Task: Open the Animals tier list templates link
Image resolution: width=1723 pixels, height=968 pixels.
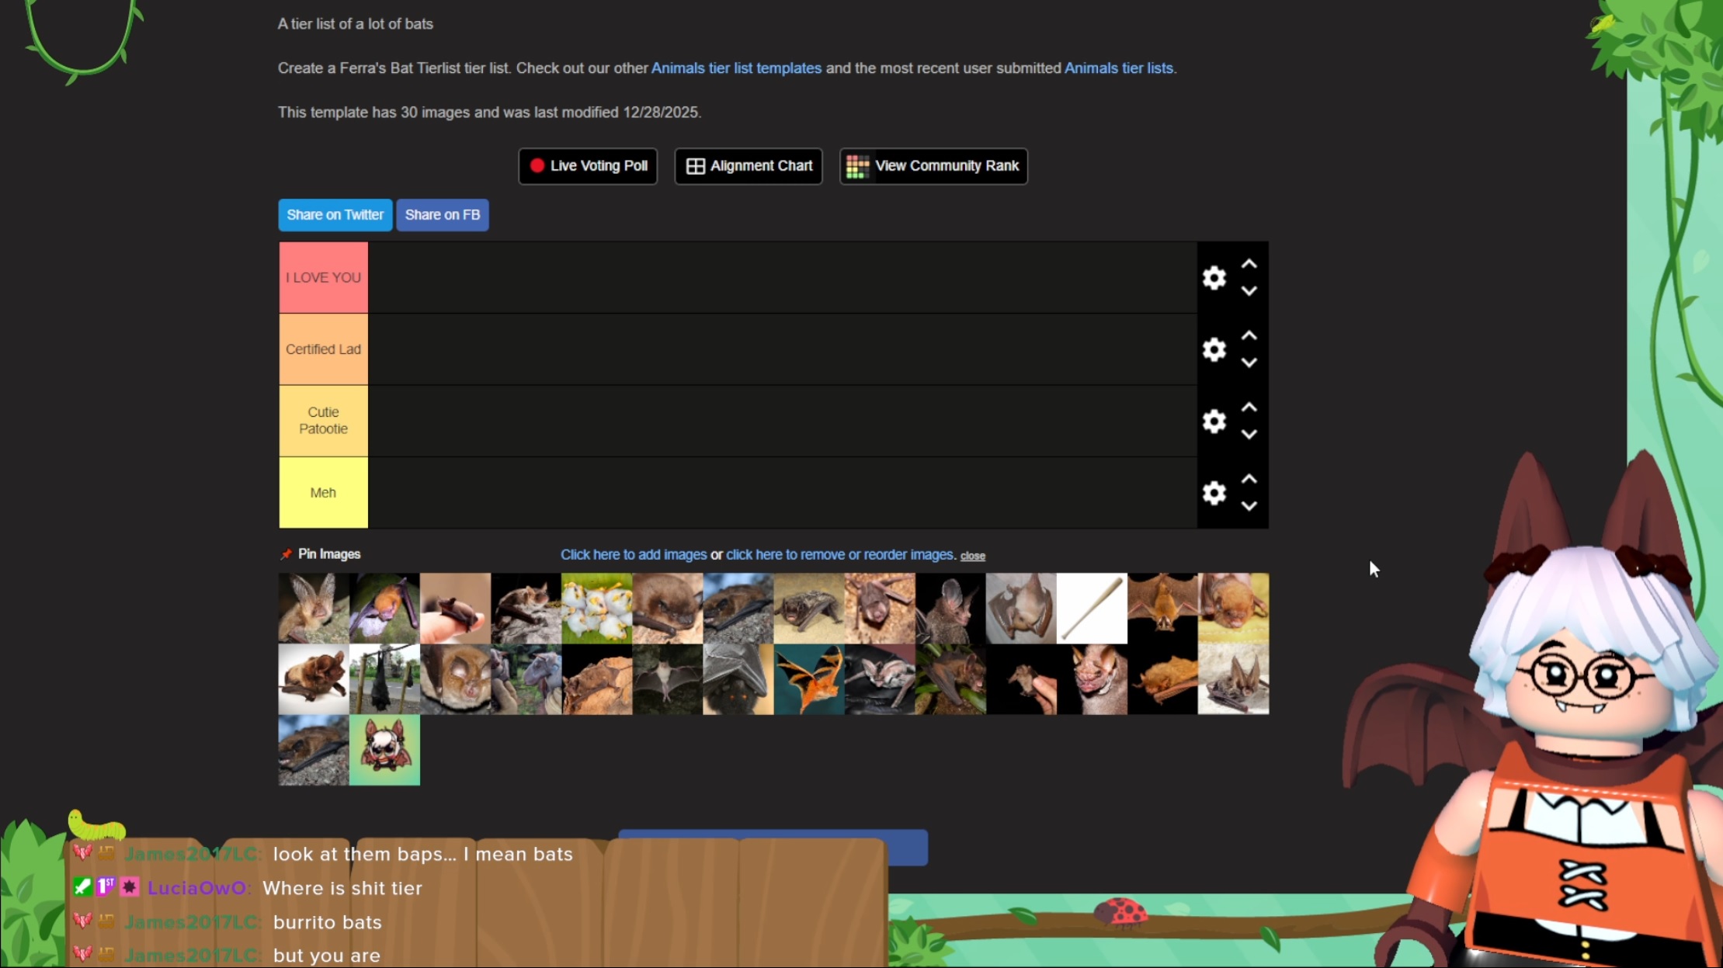Action: [x=735, y=68]
